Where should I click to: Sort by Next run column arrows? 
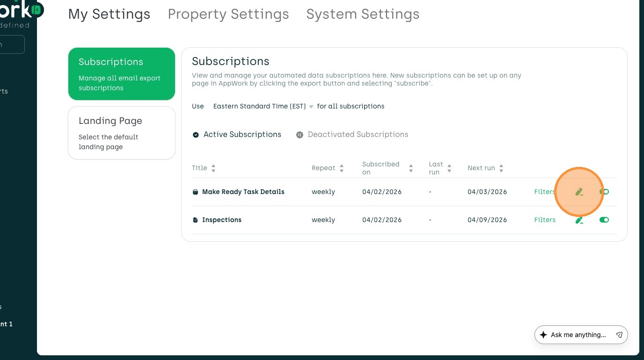pyautogui.click(x=501, y=168)
